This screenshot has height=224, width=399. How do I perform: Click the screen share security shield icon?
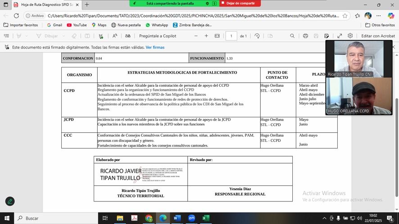point(207,3)
